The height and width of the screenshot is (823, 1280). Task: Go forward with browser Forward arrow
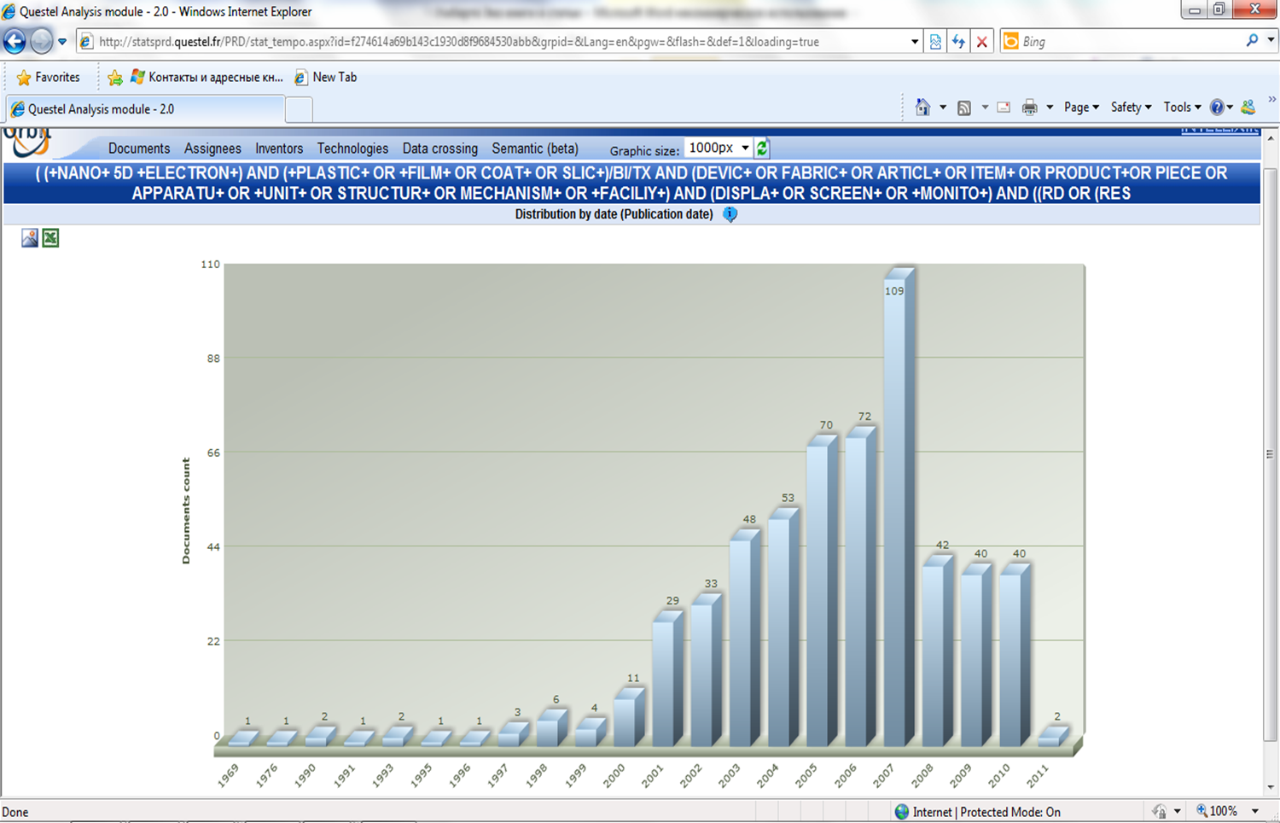pos(41,41)
